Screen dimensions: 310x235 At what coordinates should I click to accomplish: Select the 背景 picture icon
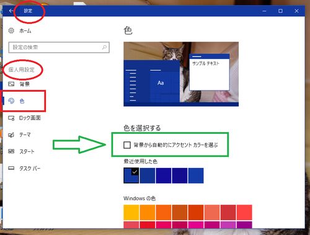11,84
